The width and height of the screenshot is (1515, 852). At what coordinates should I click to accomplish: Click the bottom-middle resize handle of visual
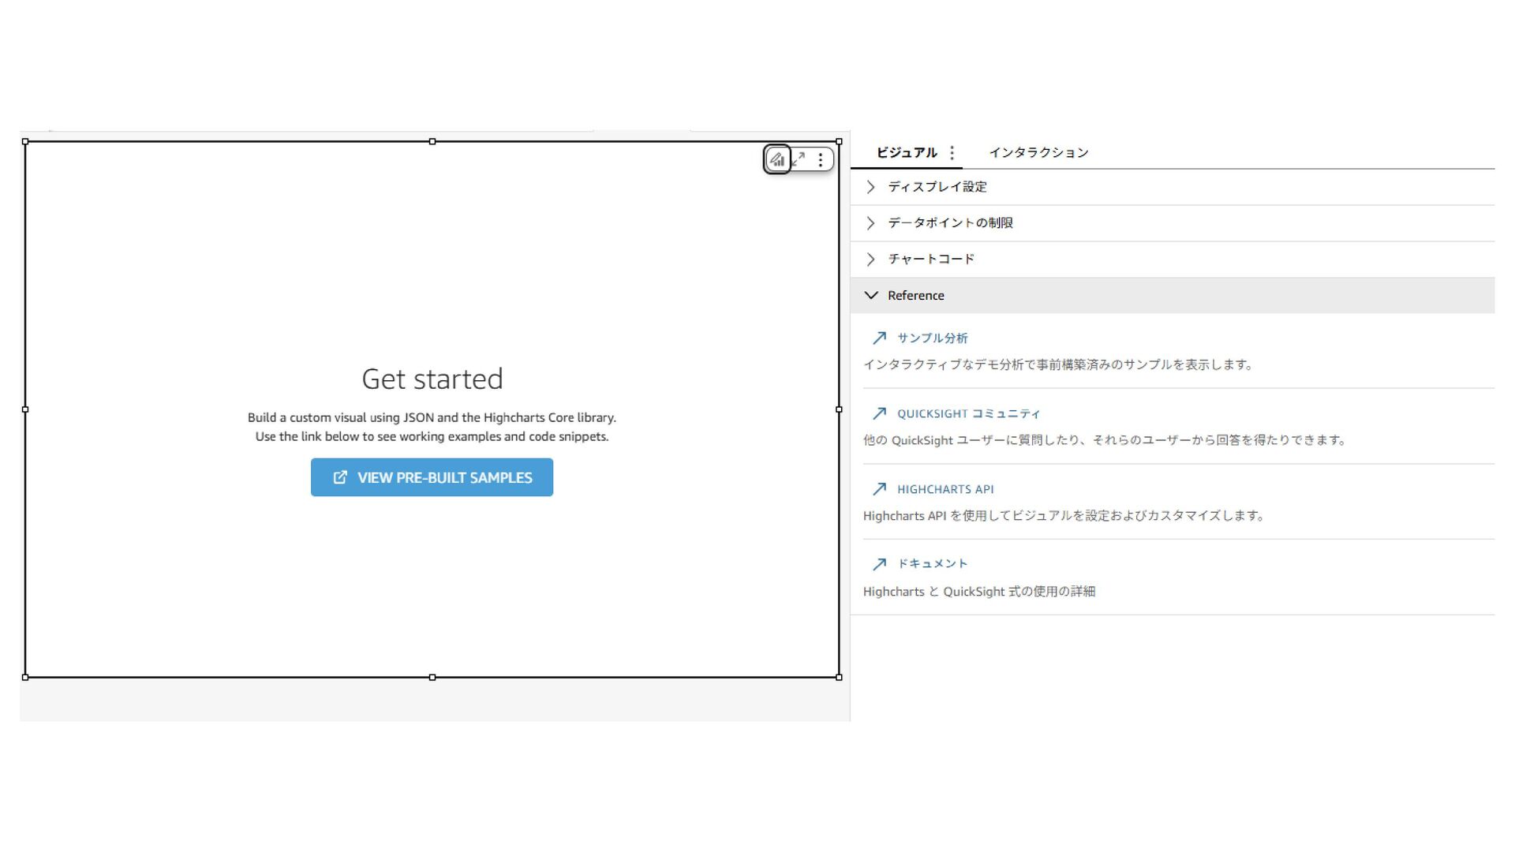pyautogui.click(x=432, y=677)
